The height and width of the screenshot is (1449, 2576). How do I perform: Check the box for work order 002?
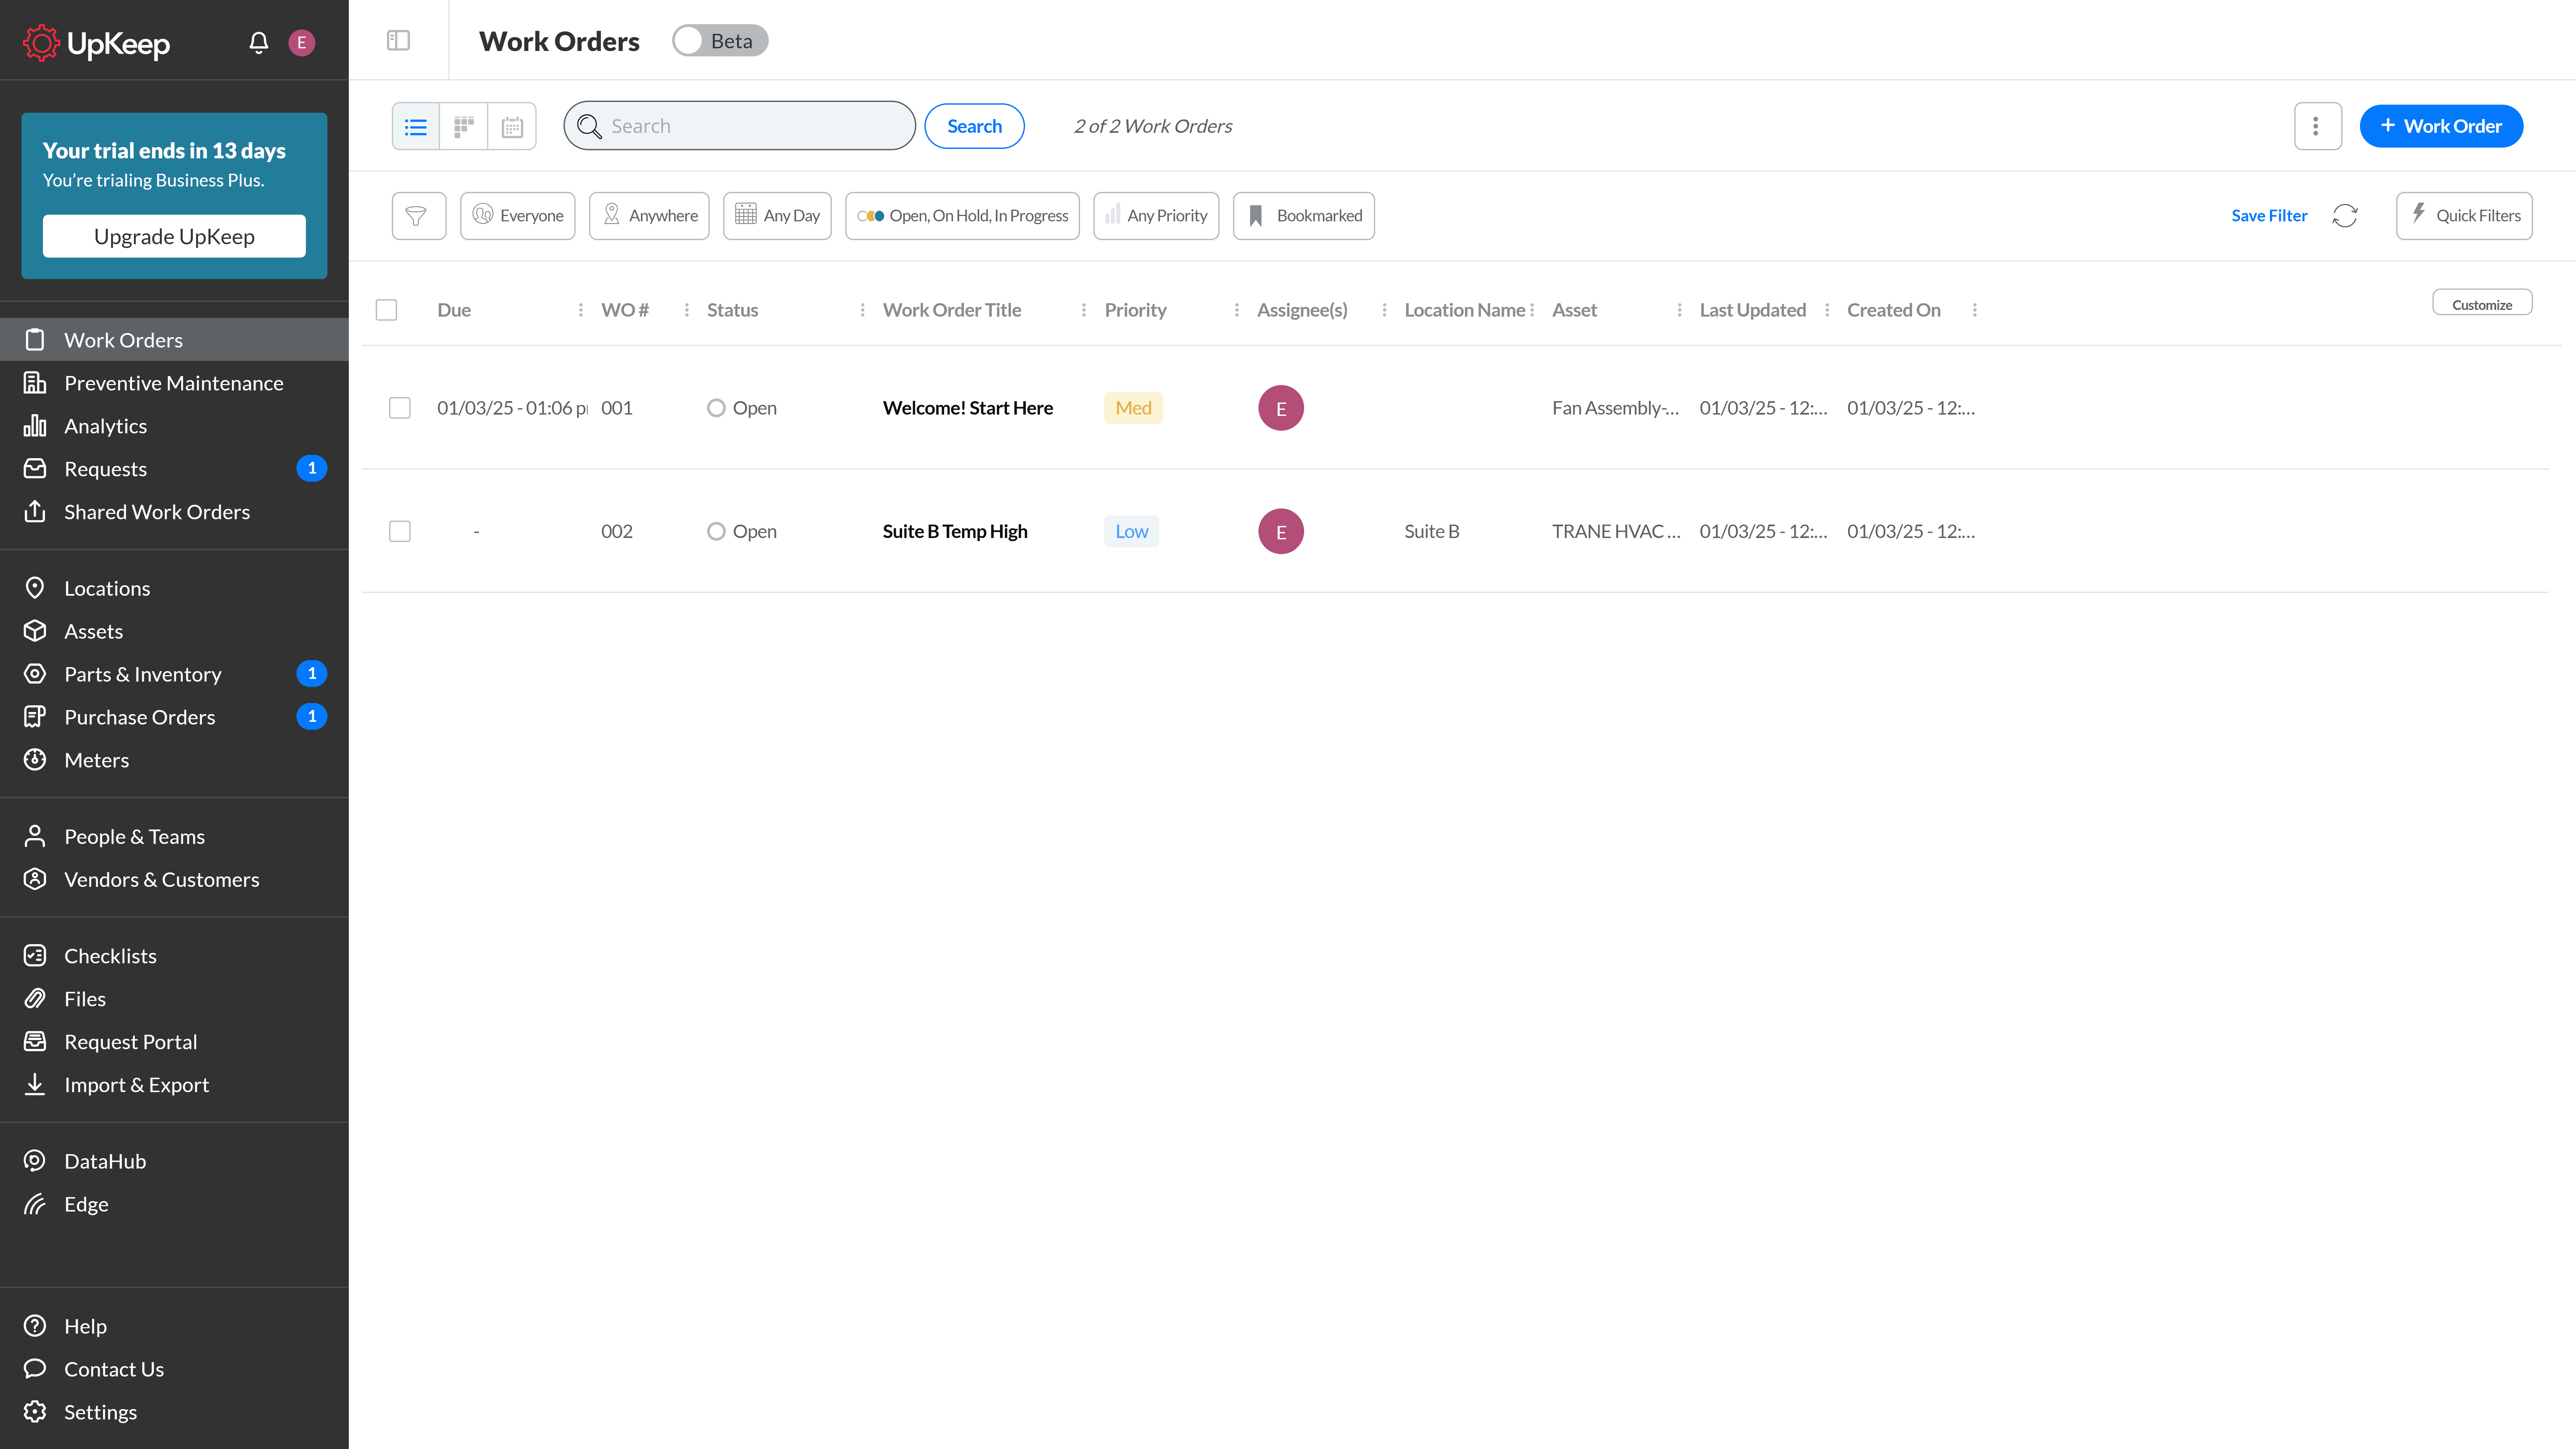[400, 531]
